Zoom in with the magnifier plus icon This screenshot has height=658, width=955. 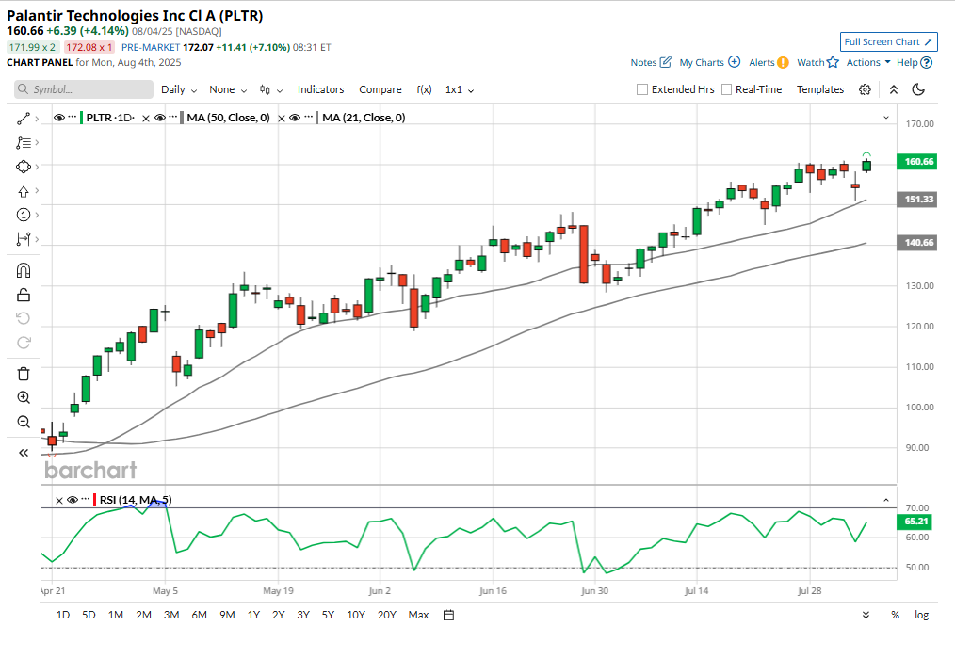click(24, 397)
